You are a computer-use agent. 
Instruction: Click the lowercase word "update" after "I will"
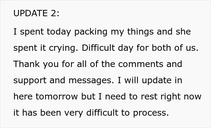tap(157, 81)
